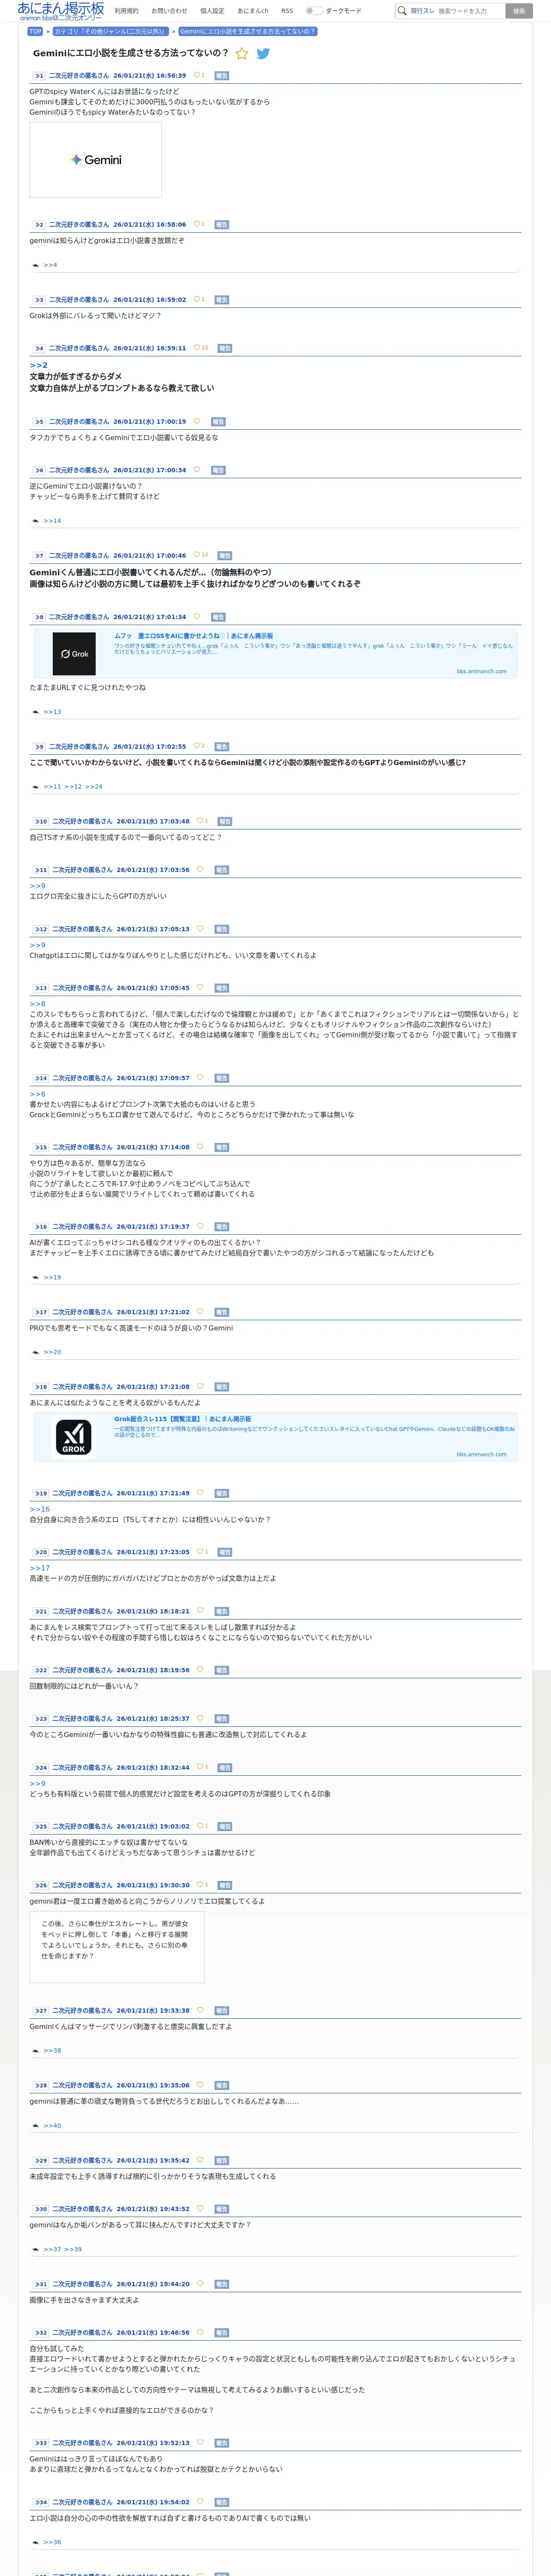The width and height of the screenshot is (551, 2576).
Task: Report post 4 with the 報告 button
Action: [225, 348]
